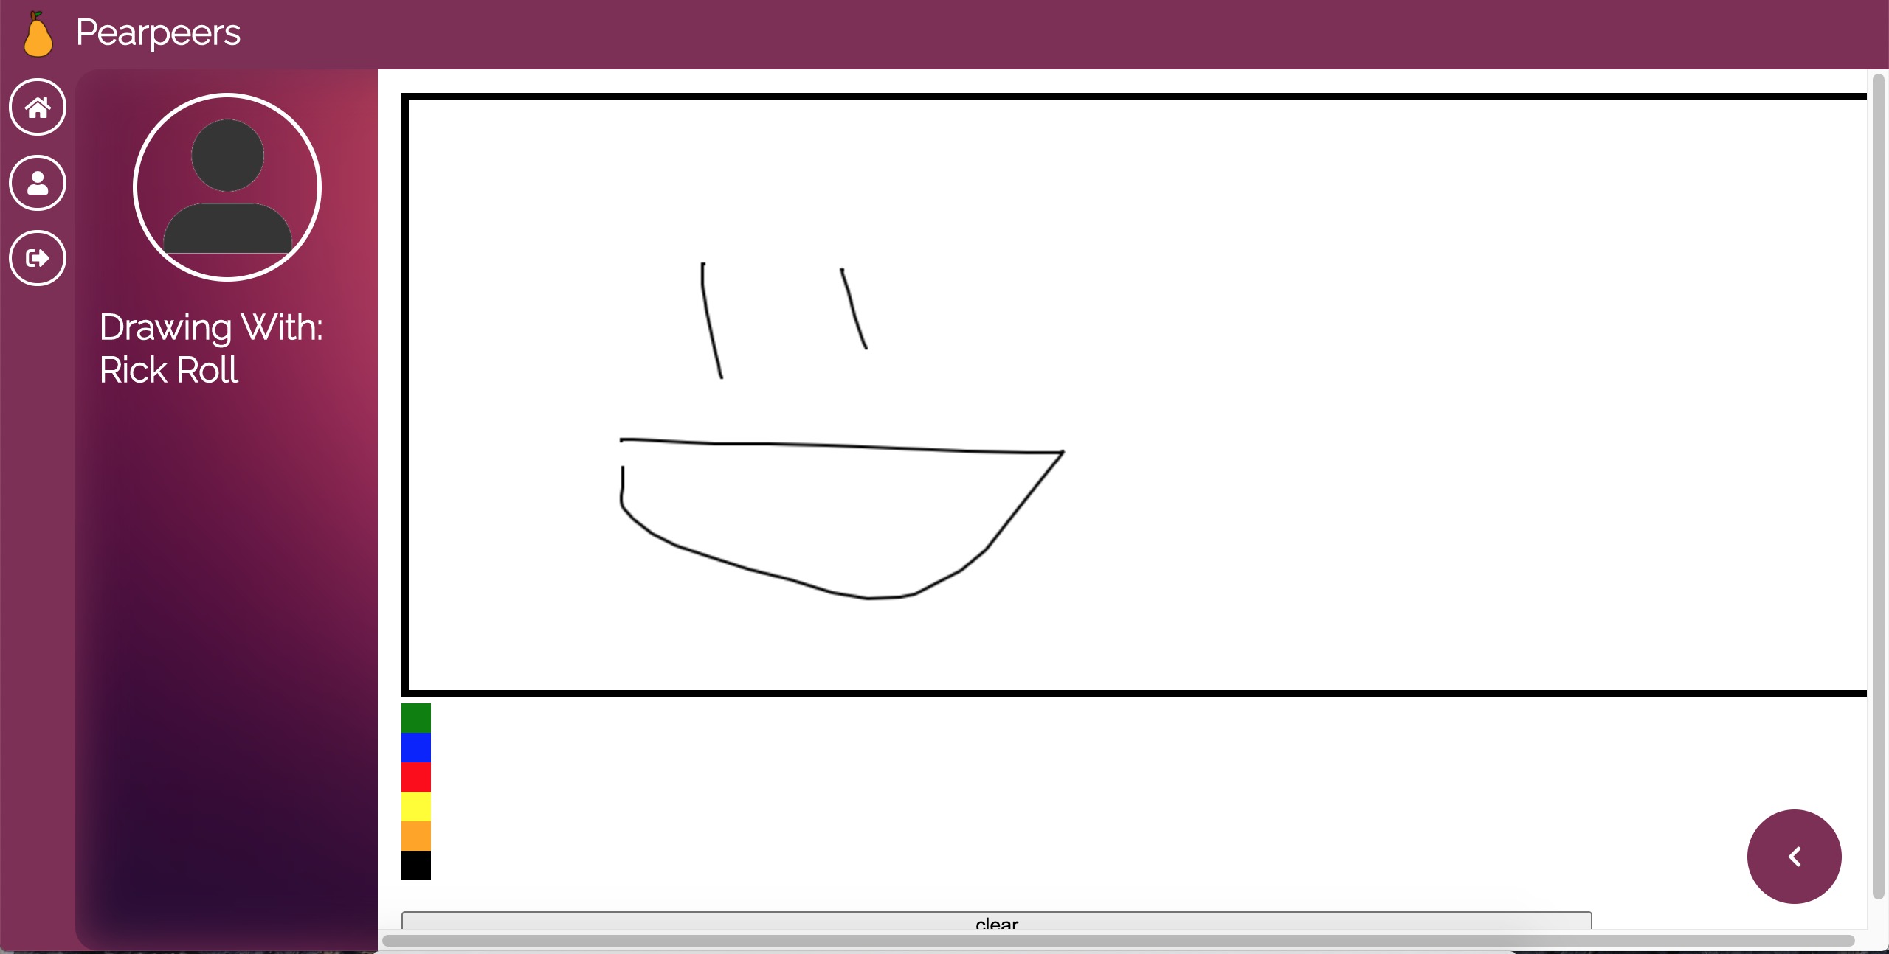
Task: Select the black color swatch
Action: [416, 866]
